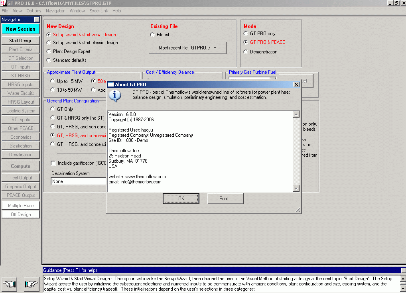Click the forward pointing-hand navigation icon
This screenshot has height=293, width=406.
coord(32,284)
